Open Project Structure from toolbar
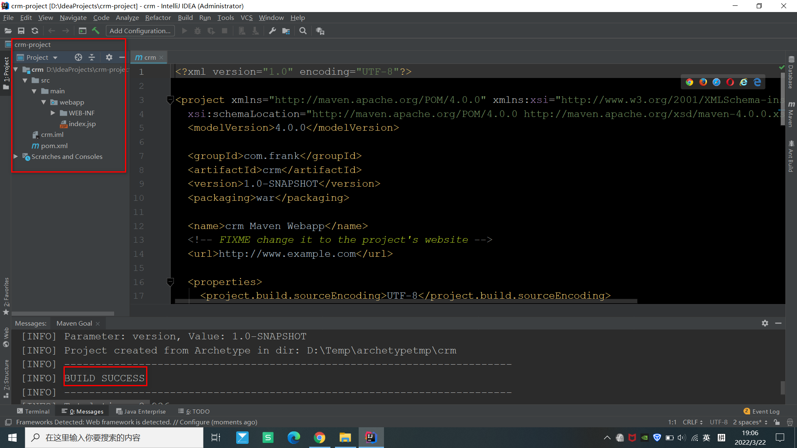Image resolution: width=797 pixels, height=448 pixels. click(x=286, y=31)
